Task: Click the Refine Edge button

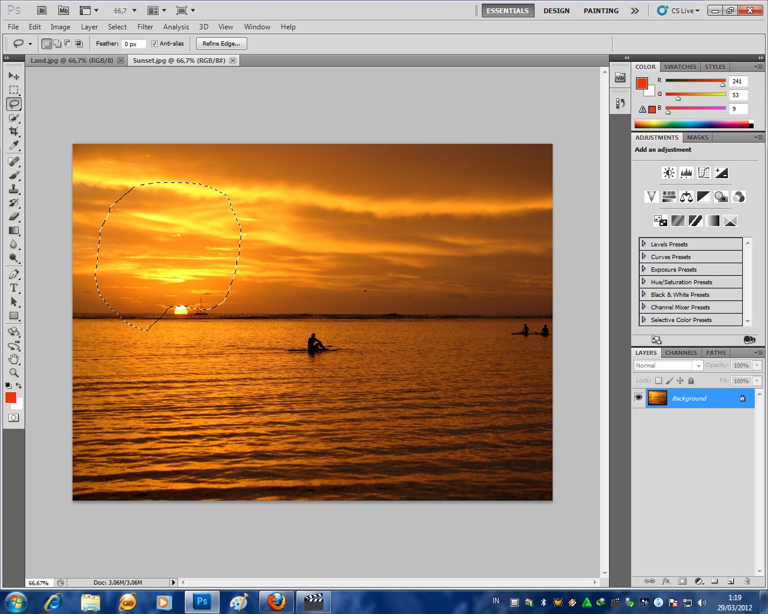Action: coord(221,43)
